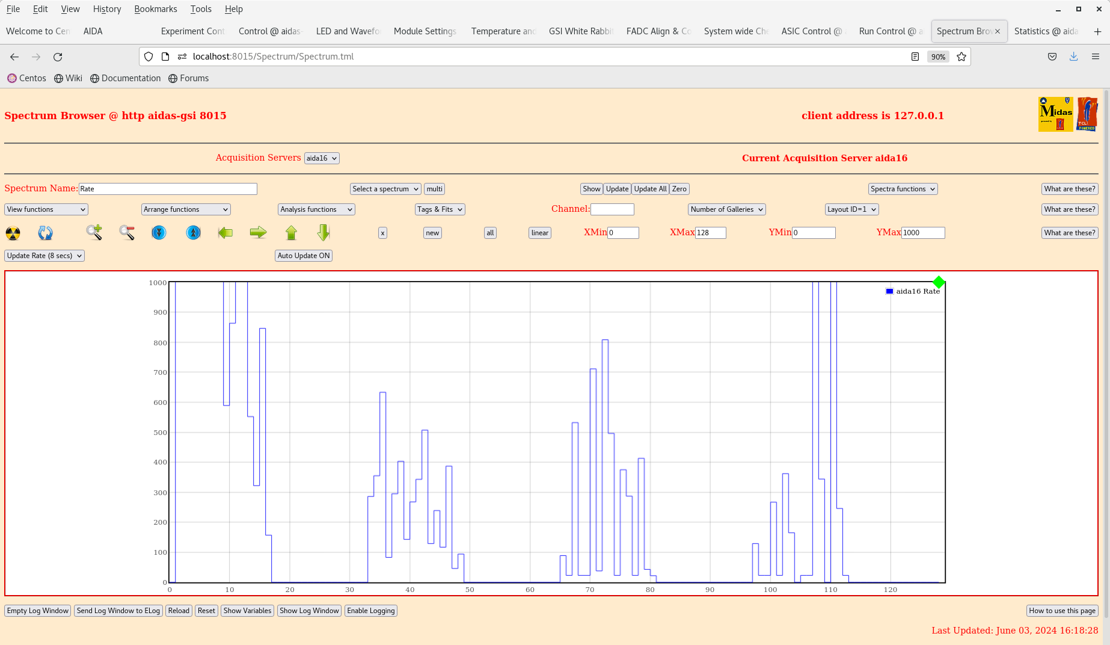Open Number of Galleries dropdown
Screen dimensions: 1110x645
(727, 209)
